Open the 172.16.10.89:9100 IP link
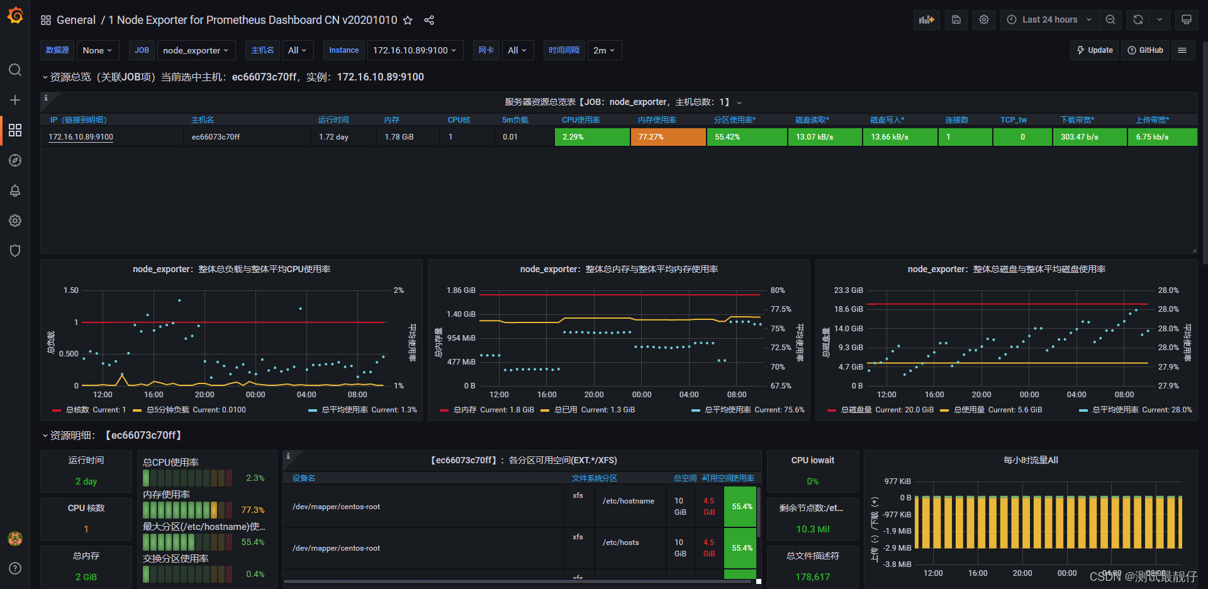 pyautogui.click(x=81, y=137)
